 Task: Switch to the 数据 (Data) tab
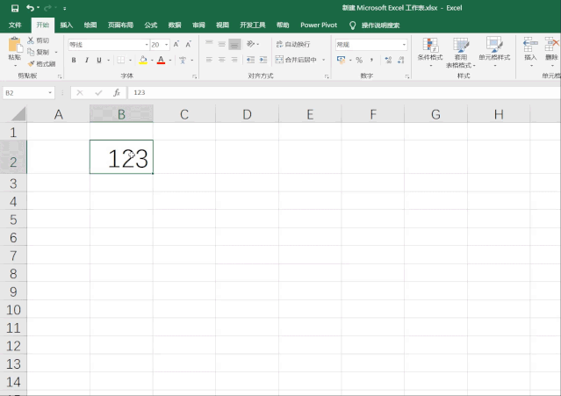[175, 25]
